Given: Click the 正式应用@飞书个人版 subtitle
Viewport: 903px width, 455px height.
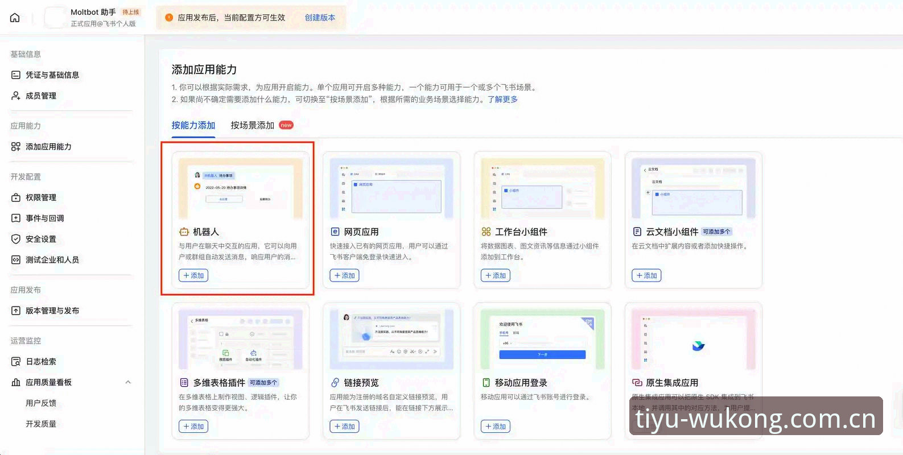Looking at the screenshot, I should tap(103, 24).
